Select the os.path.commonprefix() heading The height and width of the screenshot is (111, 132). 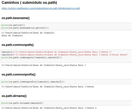18,74
